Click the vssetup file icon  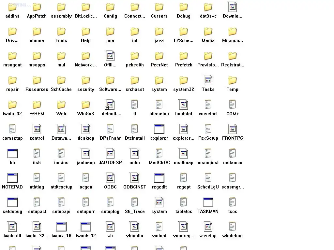[208, 227]
